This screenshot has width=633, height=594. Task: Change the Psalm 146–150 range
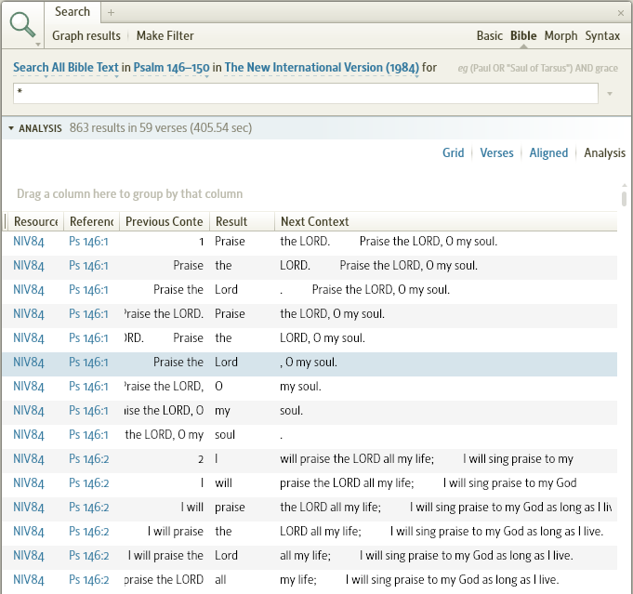point(171,68)
